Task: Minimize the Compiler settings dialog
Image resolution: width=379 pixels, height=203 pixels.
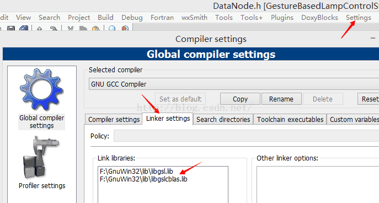Action: [373, 38]
